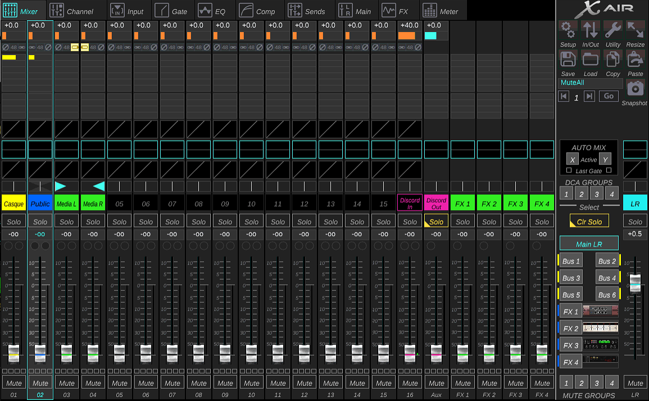Mute the Casque channel 01
Image resolution: width=649 pixels, height=401 pixels.
tap(13, 383)
